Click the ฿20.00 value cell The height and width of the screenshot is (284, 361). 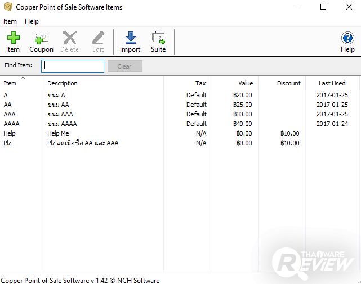pyautogui.click(x=242, y=95)
